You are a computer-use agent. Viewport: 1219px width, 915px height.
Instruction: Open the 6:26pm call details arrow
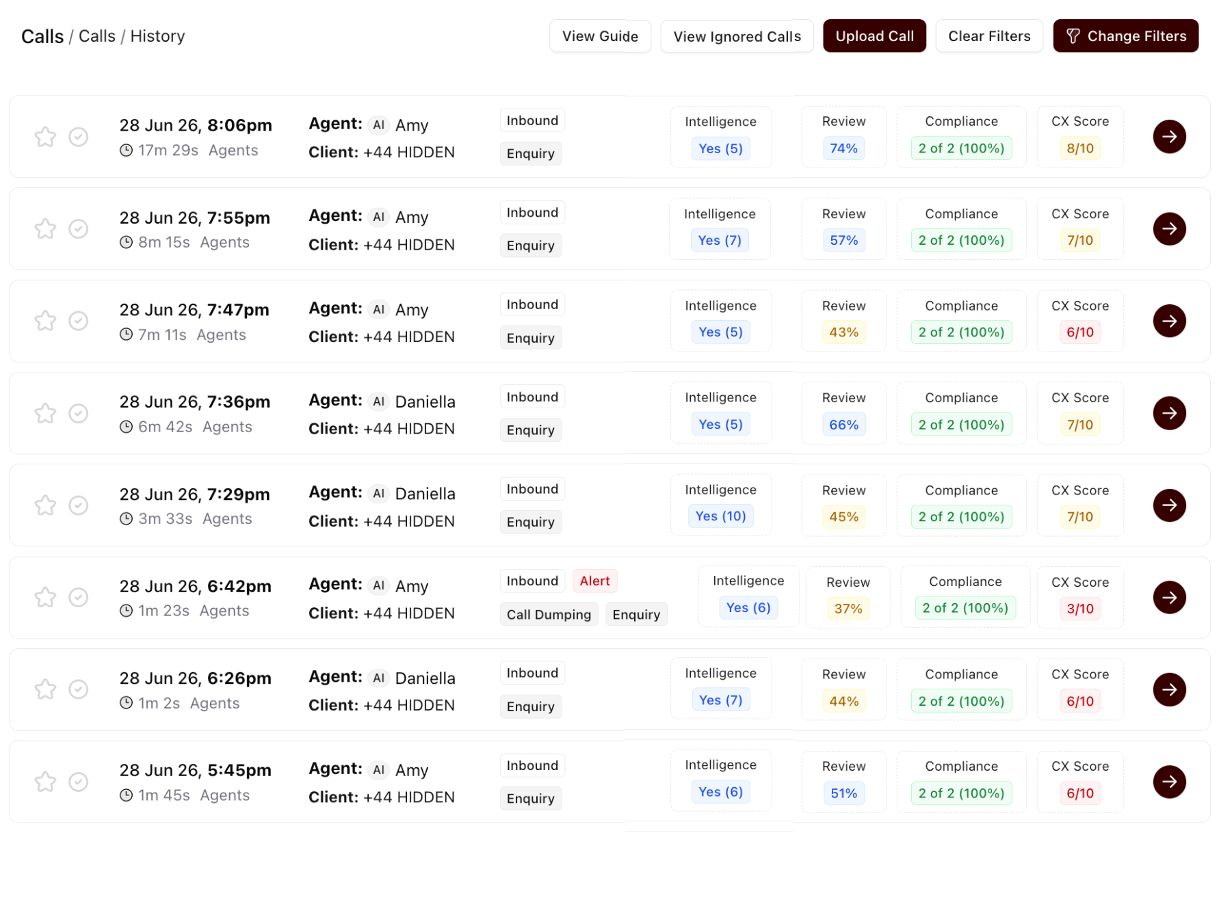[1169, 689]
